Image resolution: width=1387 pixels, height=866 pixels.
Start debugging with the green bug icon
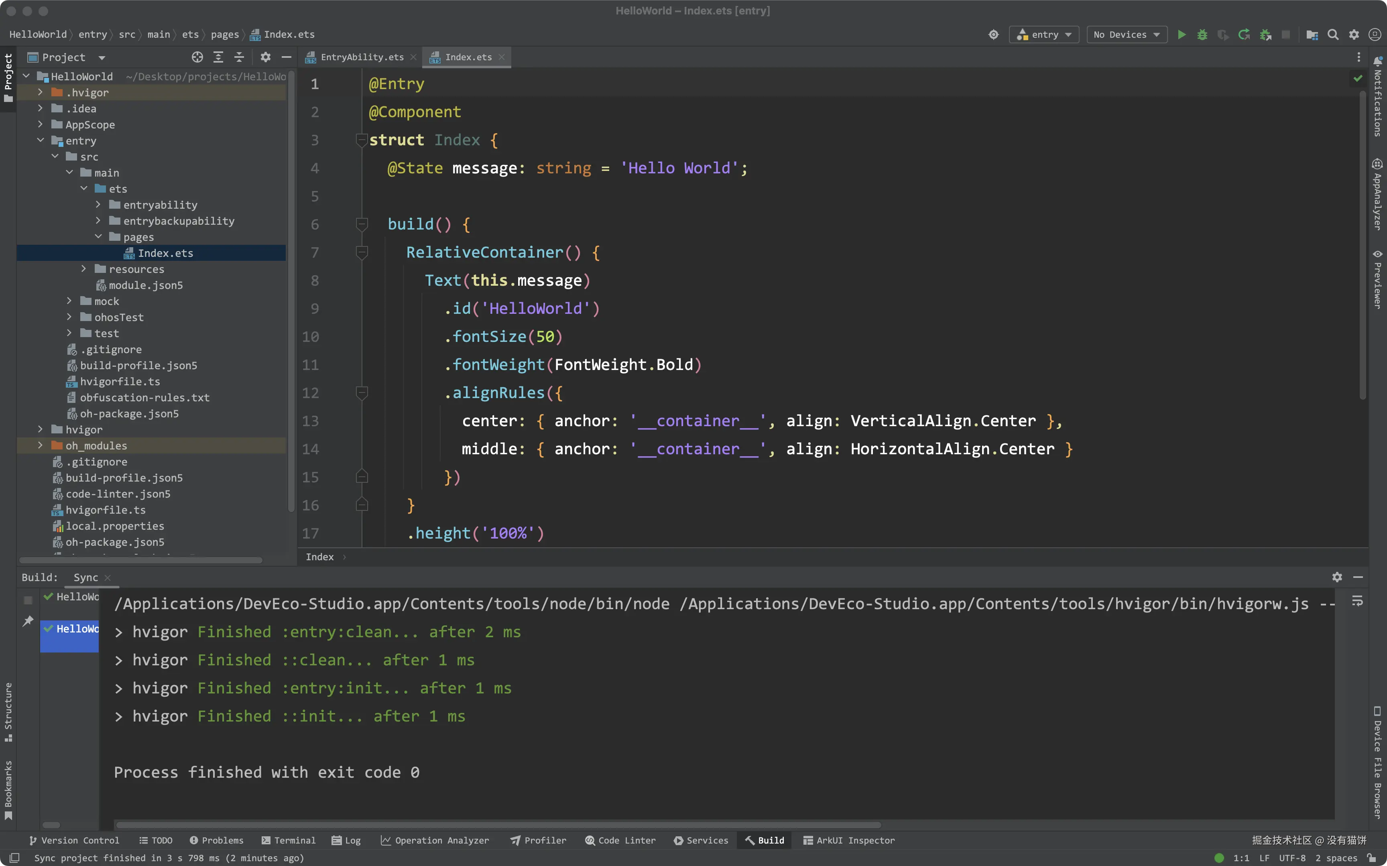1202,35
